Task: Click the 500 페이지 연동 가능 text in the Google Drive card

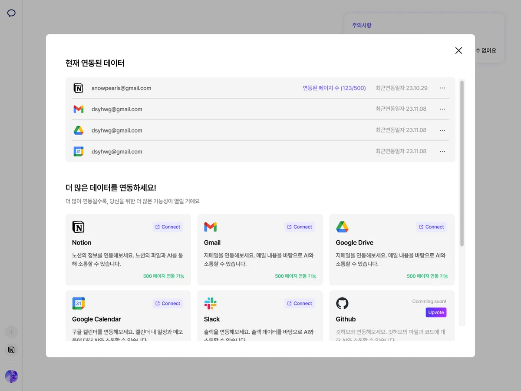Action: click(427, 276)
